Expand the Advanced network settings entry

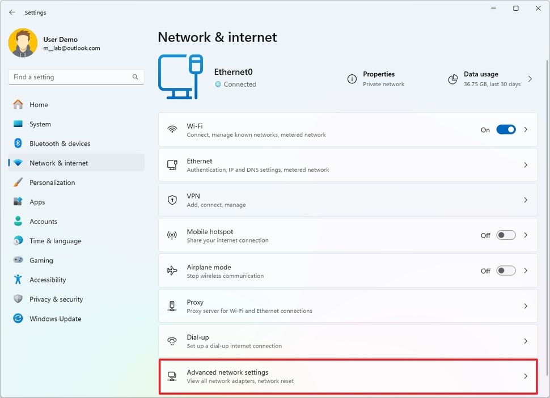[x=347, y=376]
